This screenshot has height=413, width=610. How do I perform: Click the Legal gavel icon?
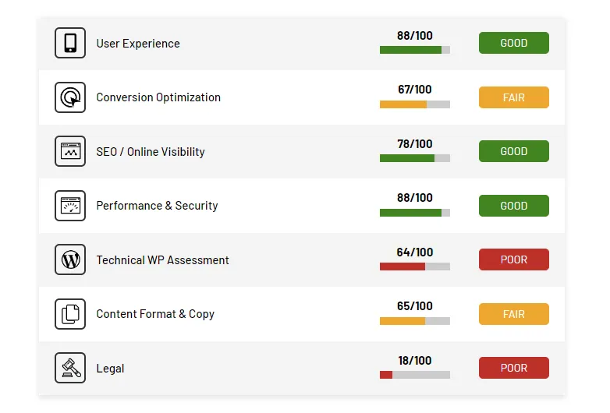(x=70, y=368)
